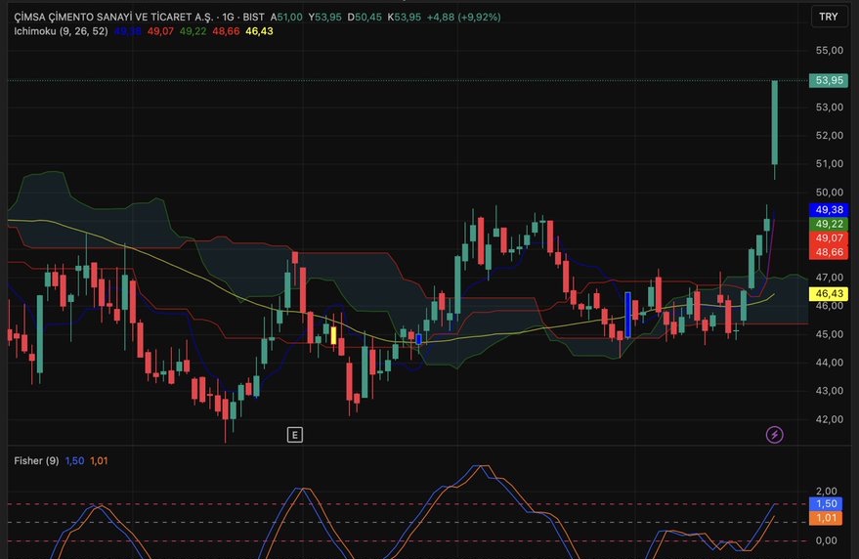The height and width of the screenshot is (559, 859).
Task: Click the yellow 46,43 price axis label
Action: click(829, 294)
